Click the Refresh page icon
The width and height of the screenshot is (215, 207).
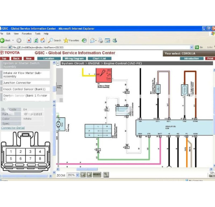pyautogui.click(x=36, y=40)
